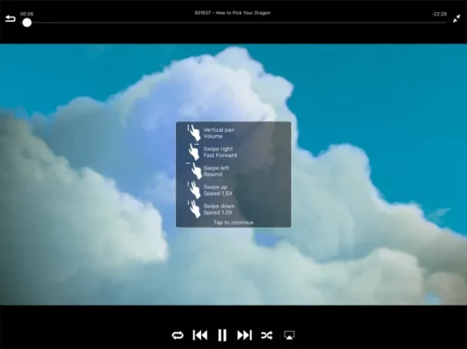The height and width of the screenshot is (349, 467).
Task: Toggle shuffle playback
Action: click(x=267, y=335)
